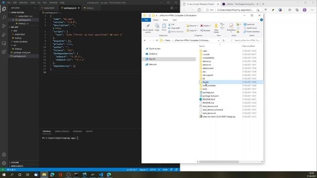317x178 pixels.
Task: Click the horizontal scrollbar in File Explorer
Action: click(x=219, y=162)
